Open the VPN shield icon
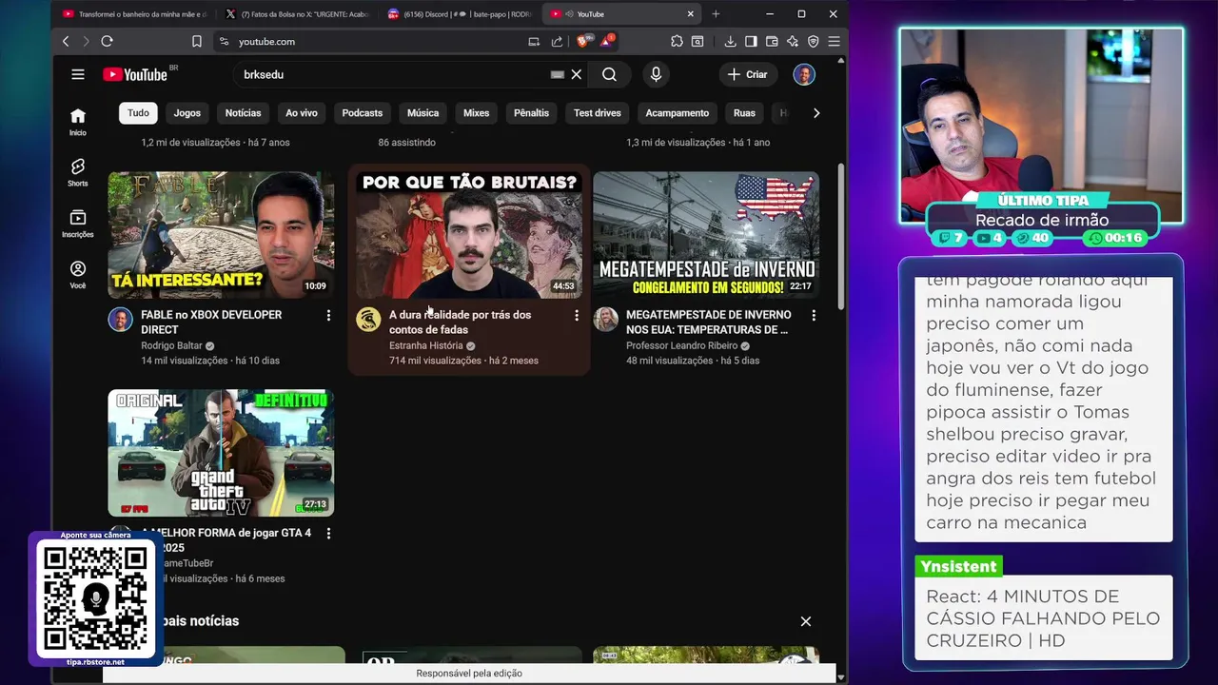 (x=814, y=41)
